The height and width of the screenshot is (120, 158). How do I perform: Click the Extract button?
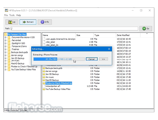(x=28, y=22)
